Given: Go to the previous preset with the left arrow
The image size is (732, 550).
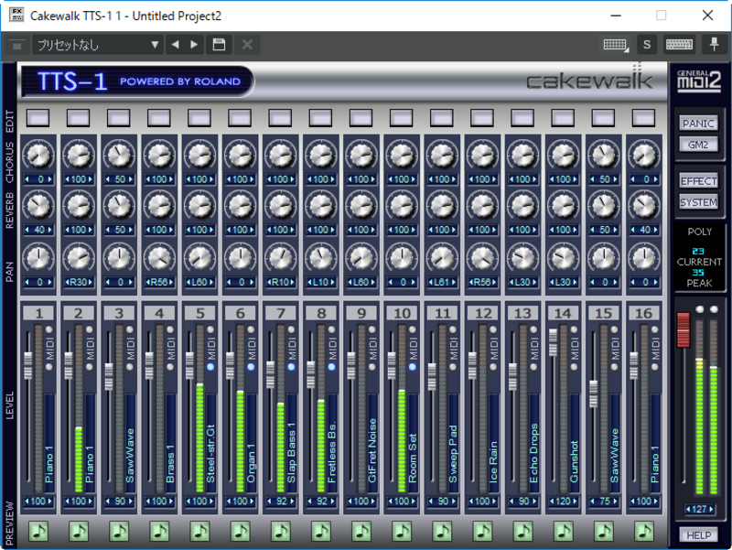Looking at the screenshot, I should (x=176, y=45).
